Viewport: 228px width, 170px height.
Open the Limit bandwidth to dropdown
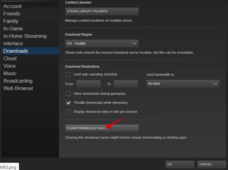pos(183,84)
